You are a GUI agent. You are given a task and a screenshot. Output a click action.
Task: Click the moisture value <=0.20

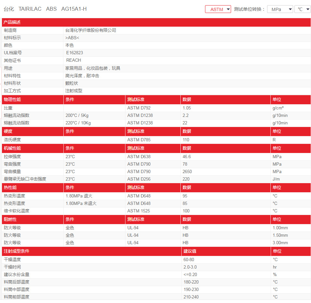190,274
